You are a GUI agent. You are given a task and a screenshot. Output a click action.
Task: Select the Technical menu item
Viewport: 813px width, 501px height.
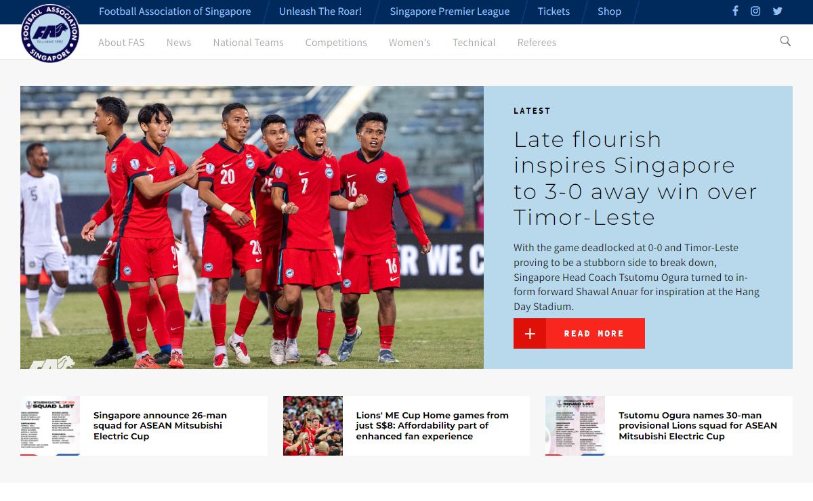tap(474, 43)
